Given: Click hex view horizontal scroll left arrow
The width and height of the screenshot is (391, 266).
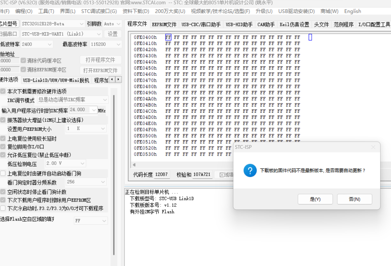Looking at the screenshot, I should pyautogui.click(x=134, y=165).
